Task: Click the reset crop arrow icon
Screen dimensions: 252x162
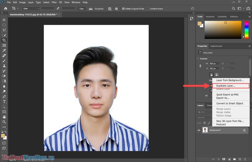Action: pos(193,9)
